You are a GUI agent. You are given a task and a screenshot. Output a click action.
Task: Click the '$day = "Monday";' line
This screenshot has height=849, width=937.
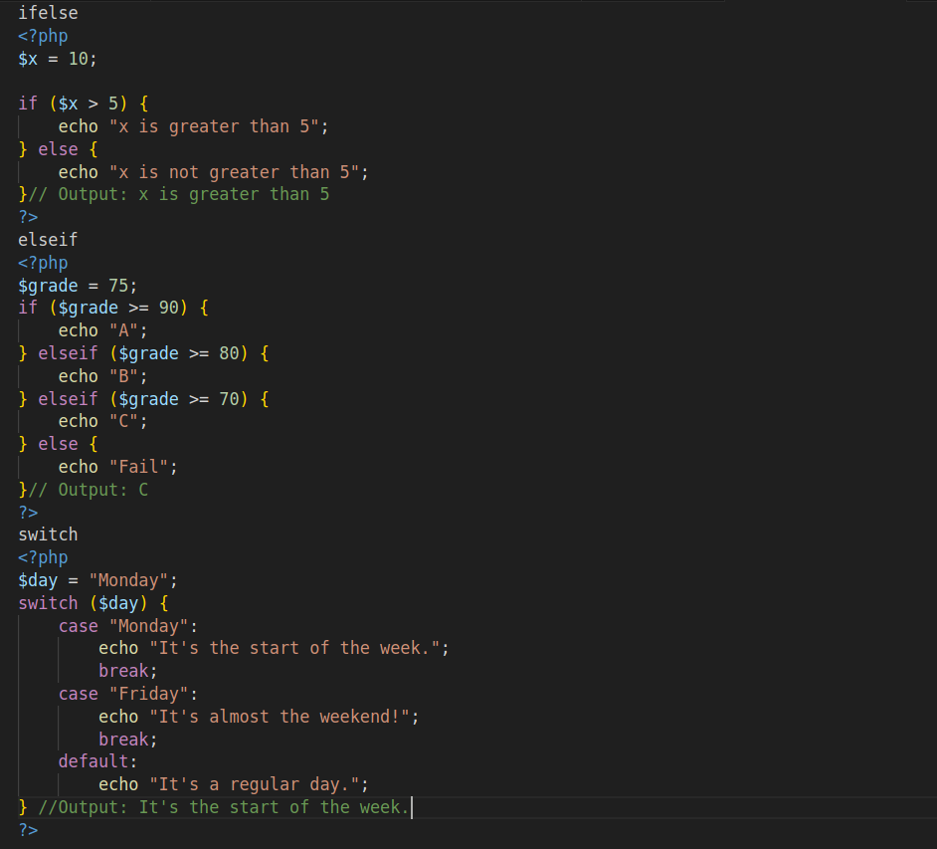click(x=98, y=580)
